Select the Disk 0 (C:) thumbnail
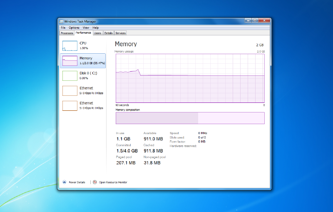 [70, 76]
